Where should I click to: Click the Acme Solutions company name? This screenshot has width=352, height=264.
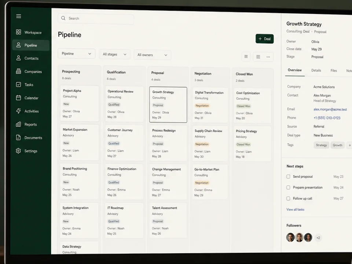(324, 87)
